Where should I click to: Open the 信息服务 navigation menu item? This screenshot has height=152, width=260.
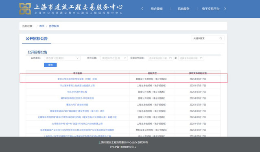click(184, 9)
